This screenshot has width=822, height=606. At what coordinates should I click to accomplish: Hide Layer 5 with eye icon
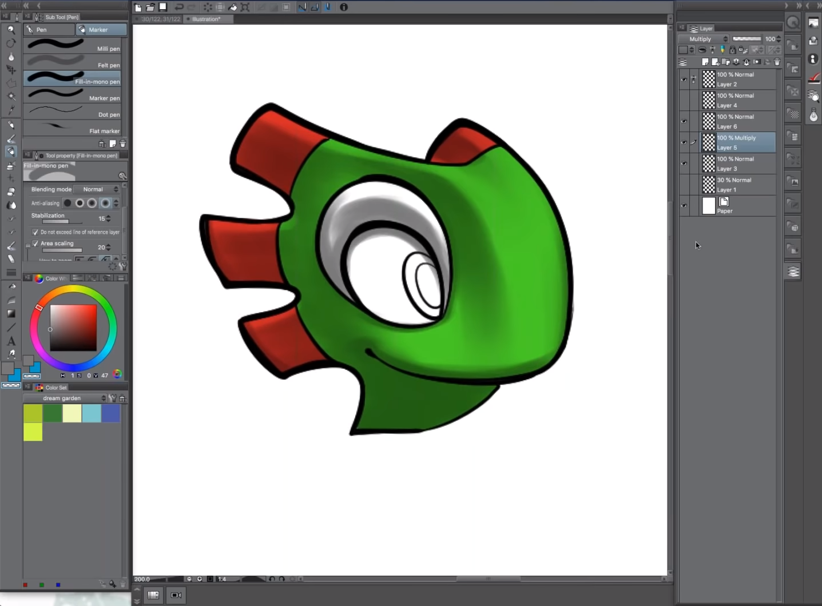pos(684,143)
